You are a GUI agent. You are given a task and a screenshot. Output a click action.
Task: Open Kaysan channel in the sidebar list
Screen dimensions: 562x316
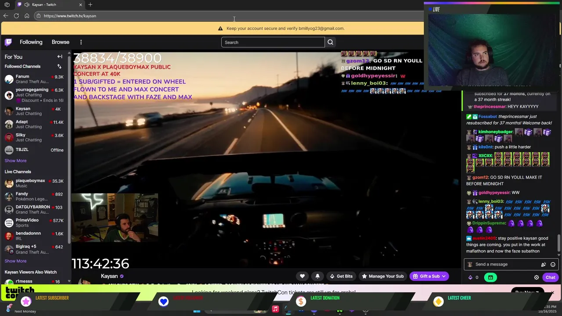pos(34,111)
